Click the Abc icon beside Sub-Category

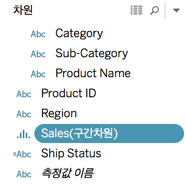tap(38, 54)
